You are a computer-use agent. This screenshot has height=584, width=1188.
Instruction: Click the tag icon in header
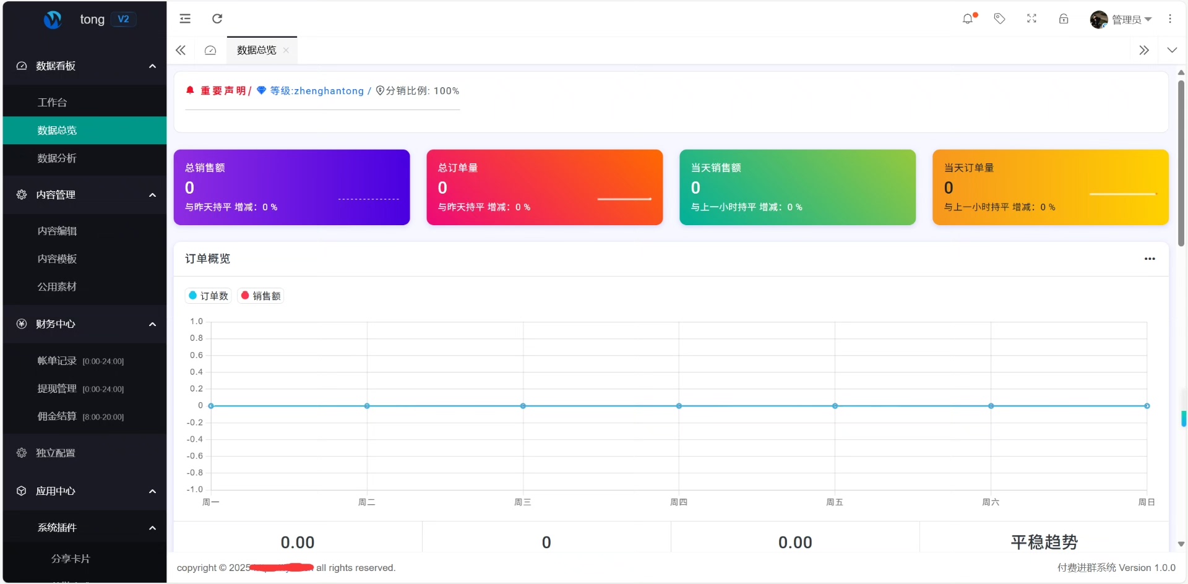coord(999,19)
